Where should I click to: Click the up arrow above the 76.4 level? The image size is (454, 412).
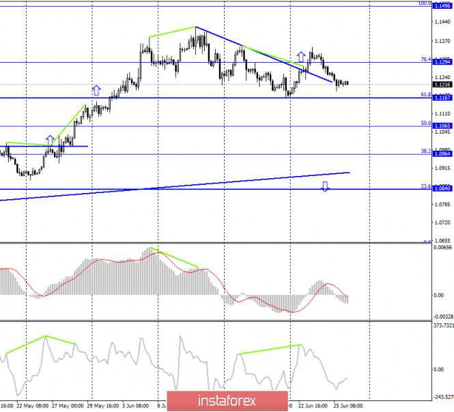[300, 56]
